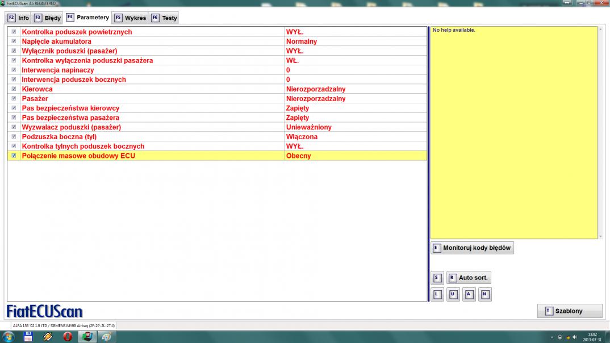Click the U shortcut button
The width and height of the screenshot is (610, 343).
pyautogui.click(x=453, y=294)
